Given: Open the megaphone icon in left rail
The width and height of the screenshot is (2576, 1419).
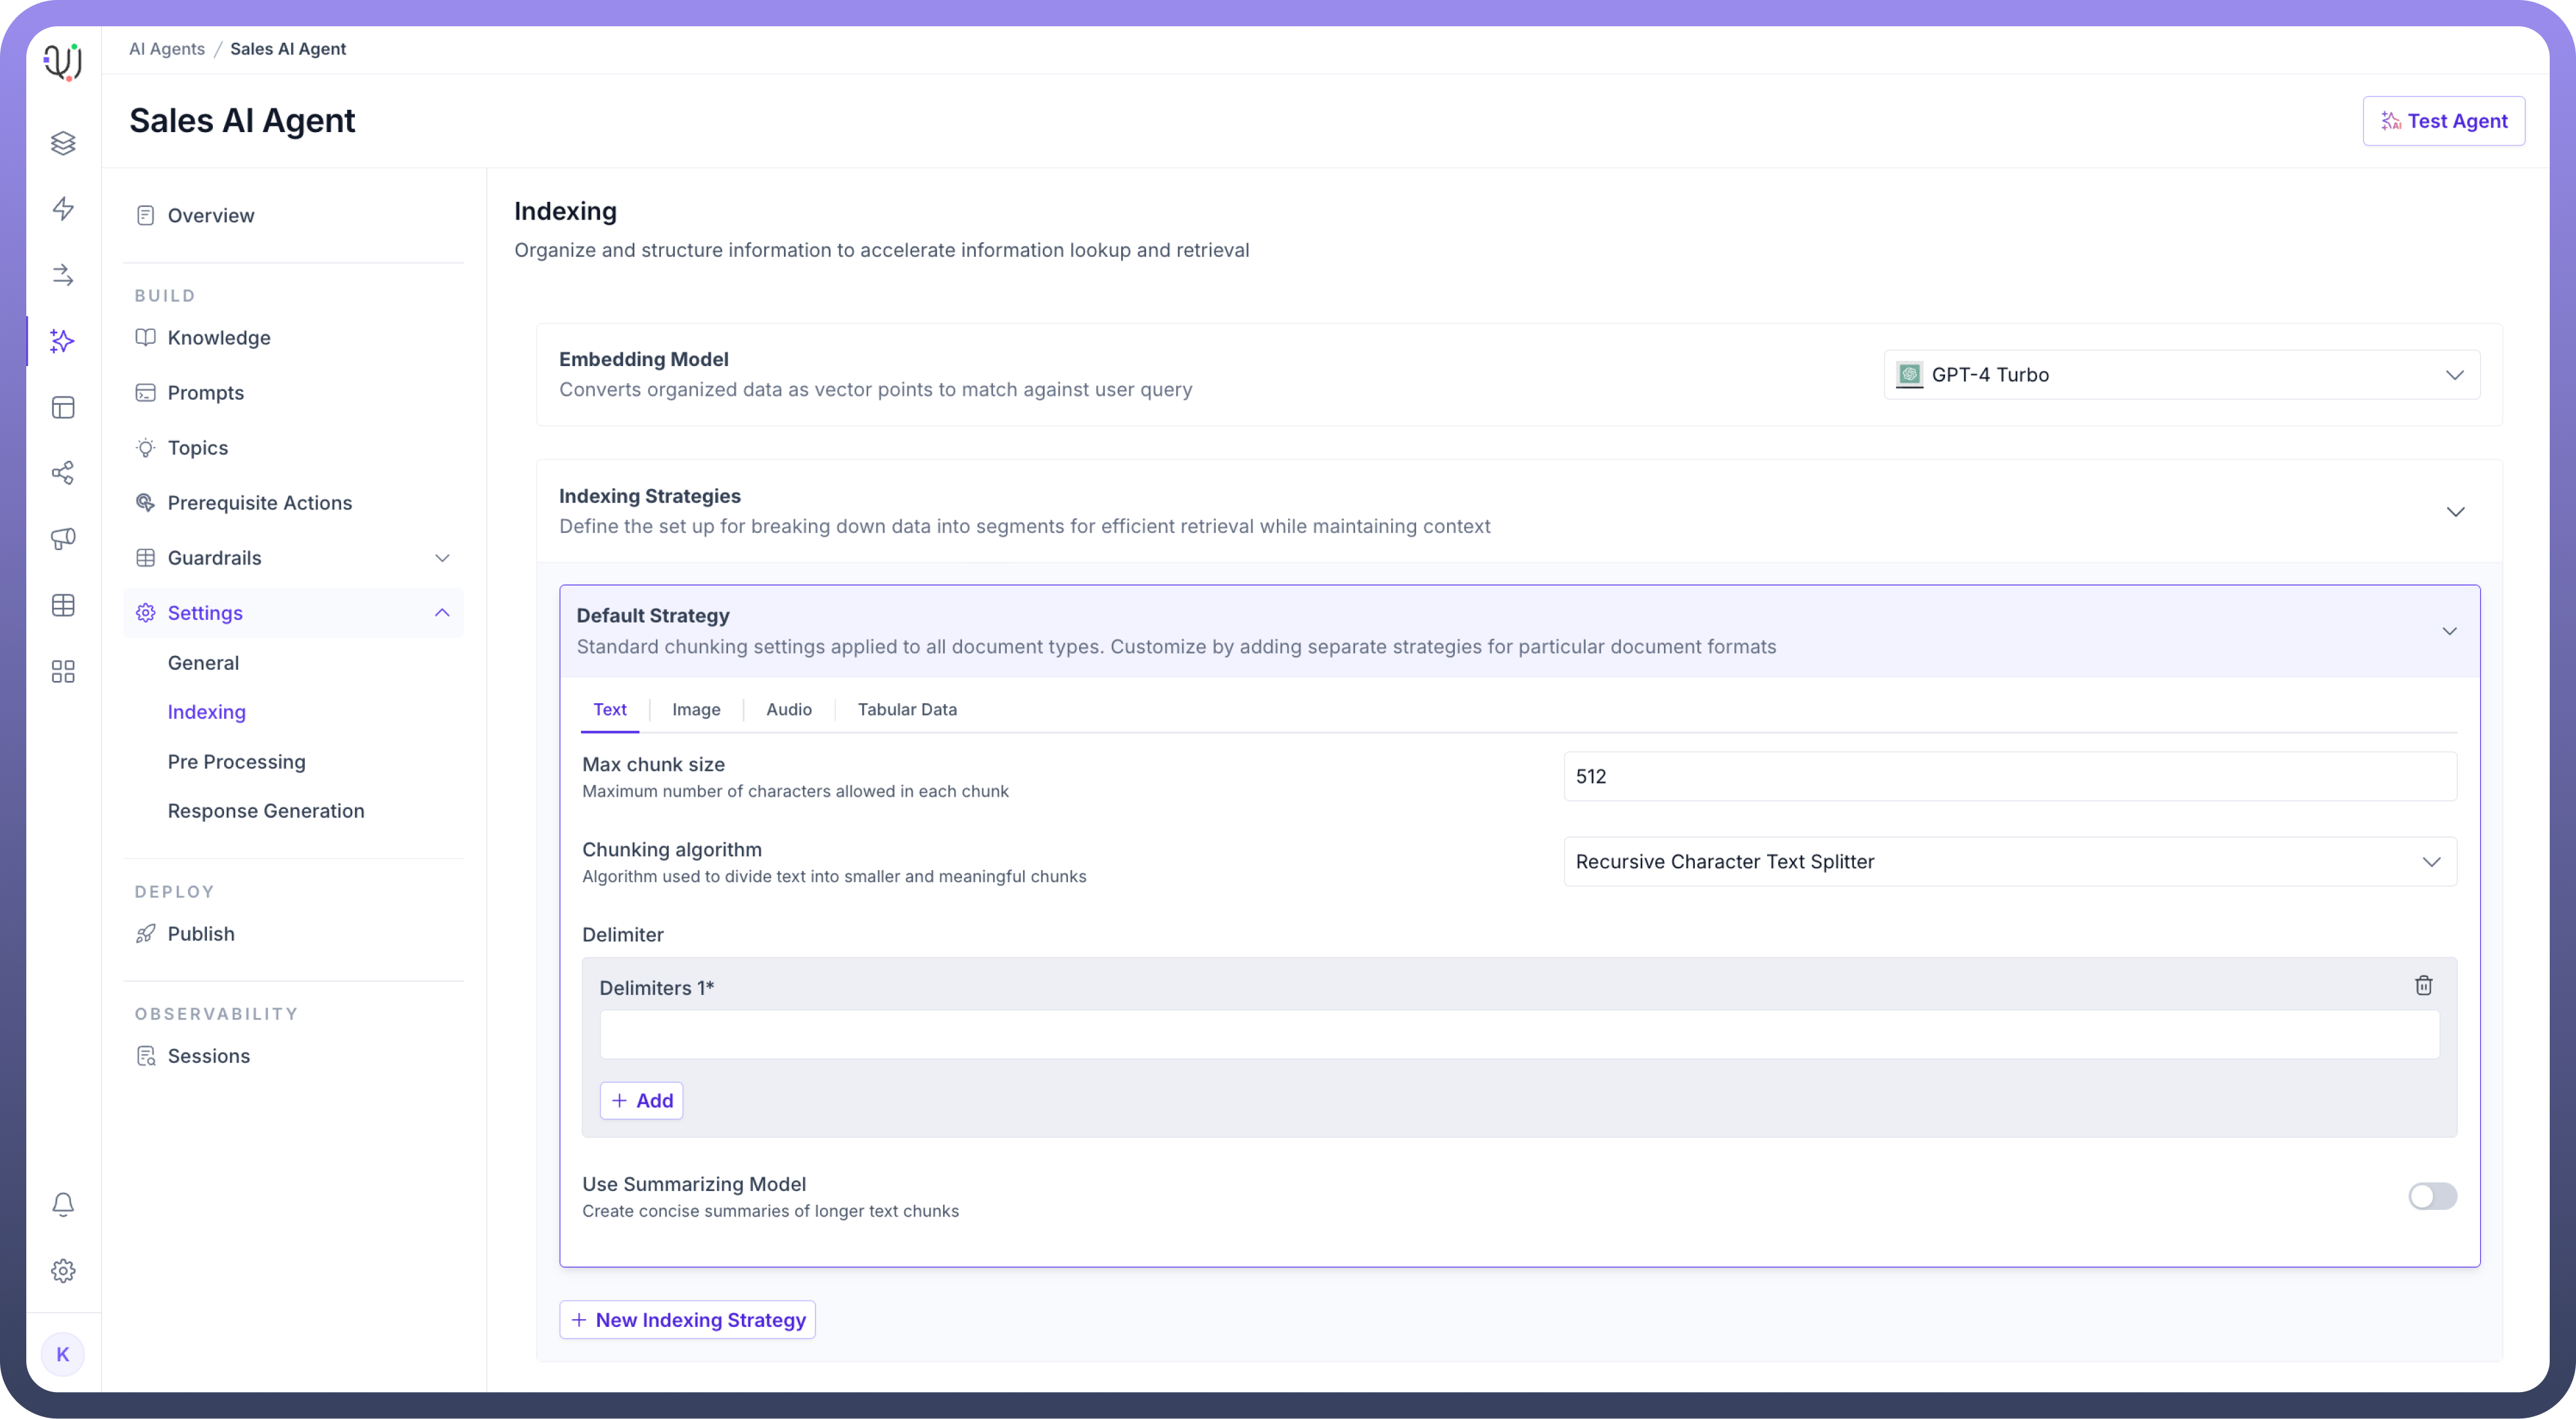Looking at the screenshot, I should tap(63, 539).
